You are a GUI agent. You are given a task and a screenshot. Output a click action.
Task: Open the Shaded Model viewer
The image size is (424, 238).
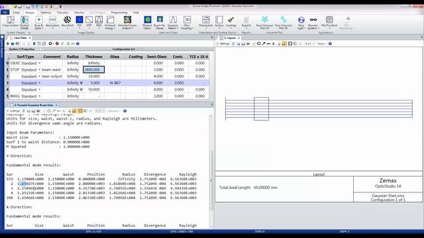25,22
